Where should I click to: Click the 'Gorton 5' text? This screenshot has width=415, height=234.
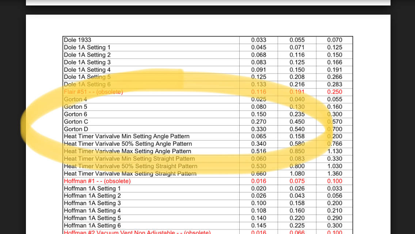point(75,107)
